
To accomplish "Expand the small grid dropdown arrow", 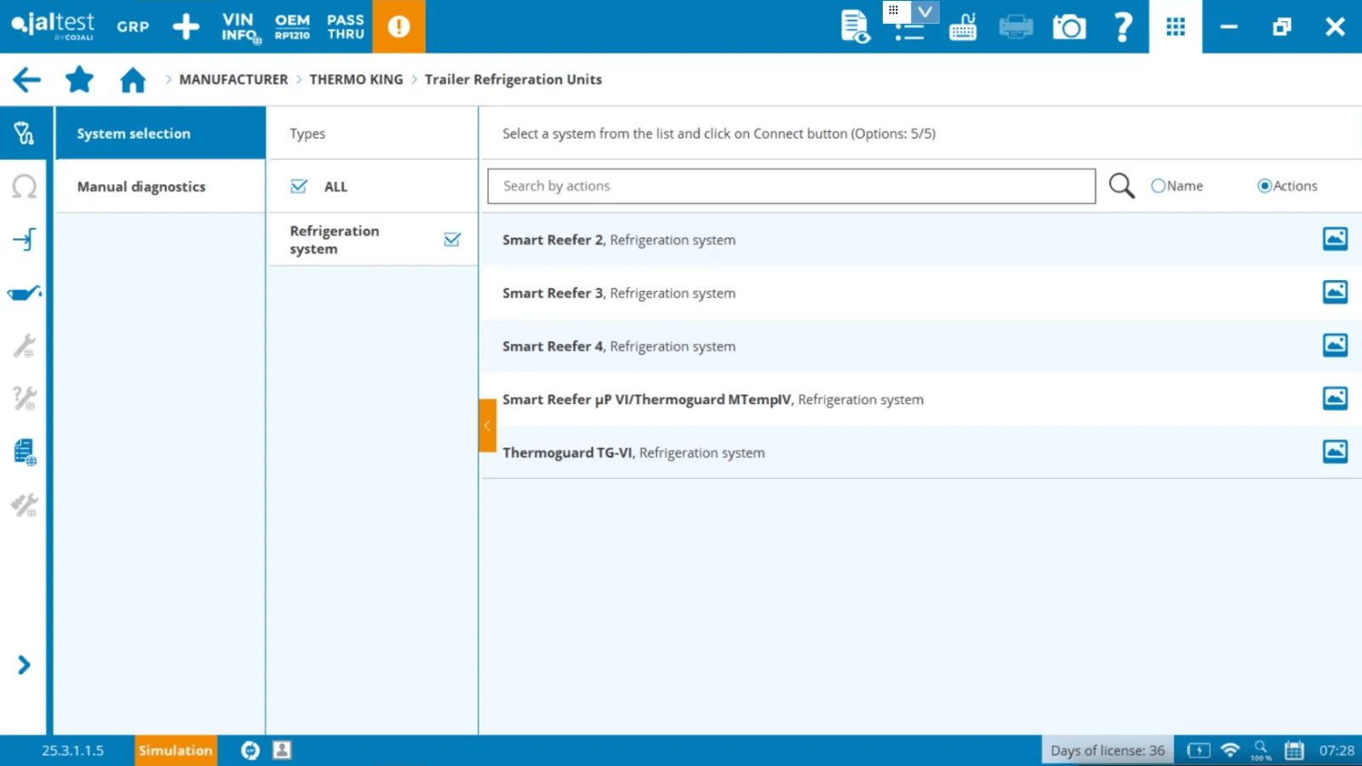I will point(924,11).
